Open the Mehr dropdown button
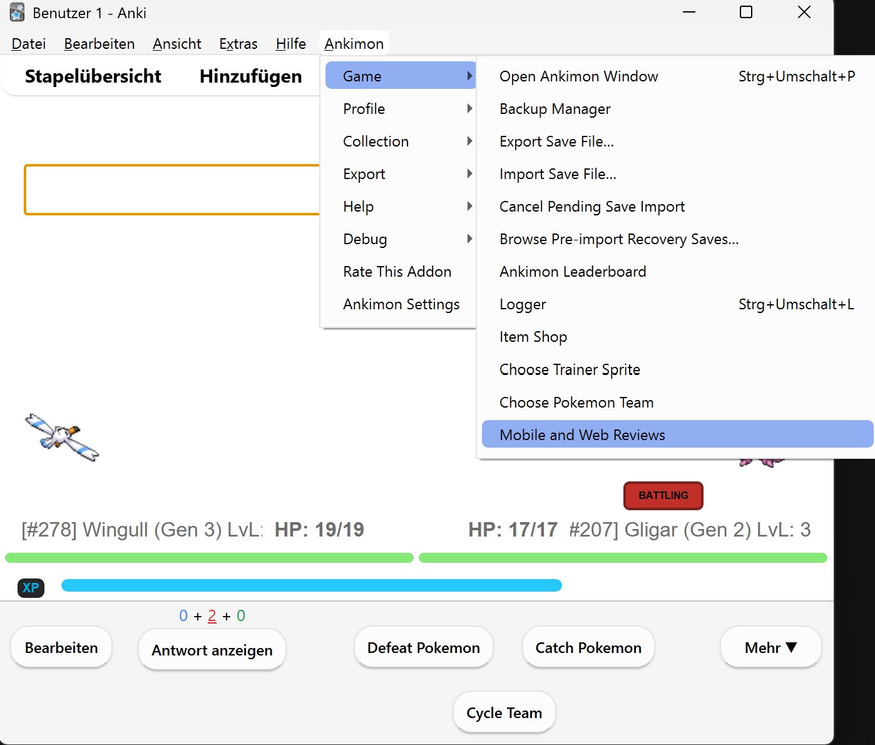 [770, 647]
